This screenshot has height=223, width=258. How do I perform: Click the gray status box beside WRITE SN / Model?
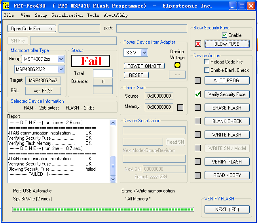coord(197,148)
